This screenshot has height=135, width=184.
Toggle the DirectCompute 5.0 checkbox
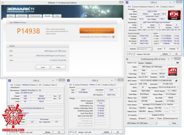tap(164, 118)
